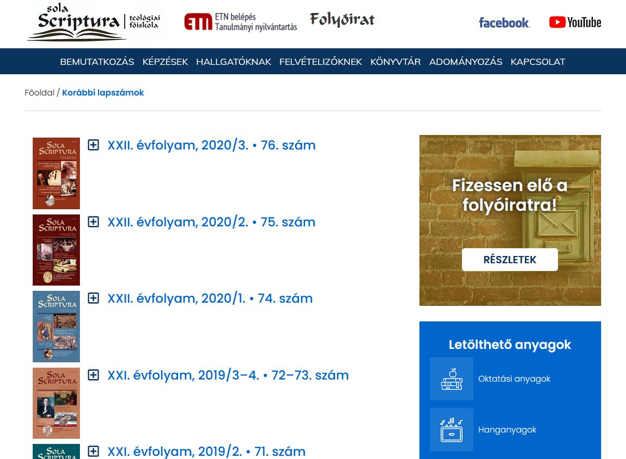Open XXII. évfolyam, 2020/2. • 75. szám title
This screenshot has width=626, height=459.
click(211, 222)
